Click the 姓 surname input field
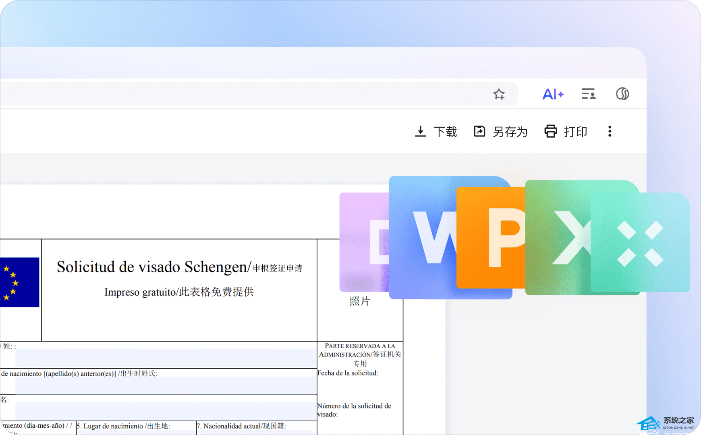This screenshot has height=435, width=701. pyautogui.click(x=166, y=358)
